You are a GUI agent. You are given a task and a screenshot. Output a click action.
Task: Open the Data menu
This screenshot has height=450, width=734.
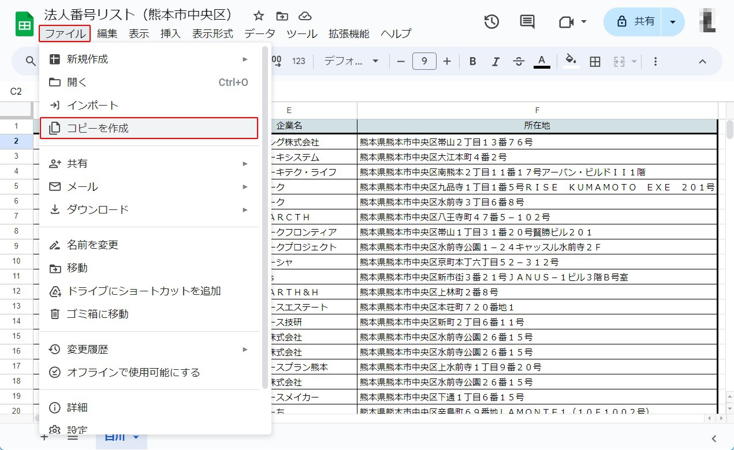coord(259,33)
